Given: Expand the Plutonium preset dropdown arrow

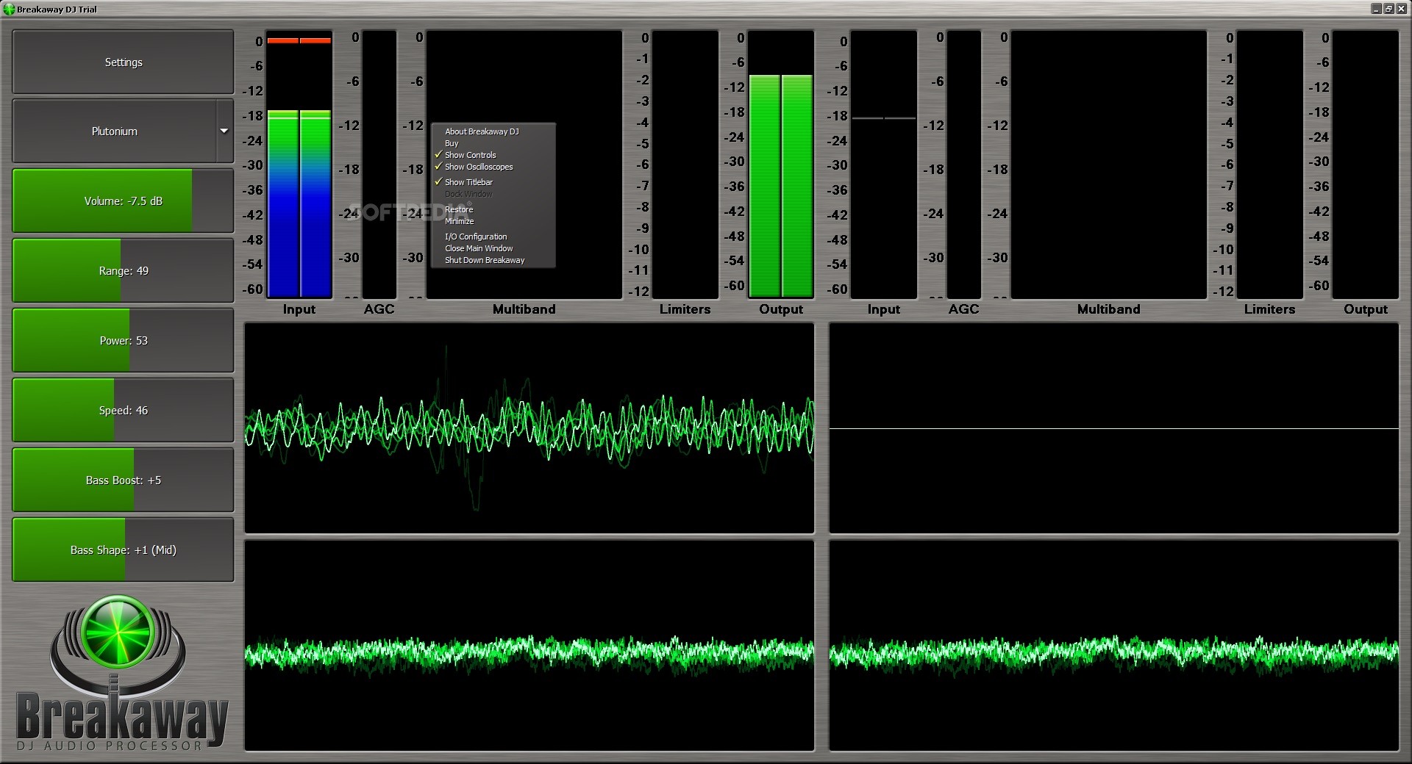Looking at the screenshot, I should (x=224, y=131).
